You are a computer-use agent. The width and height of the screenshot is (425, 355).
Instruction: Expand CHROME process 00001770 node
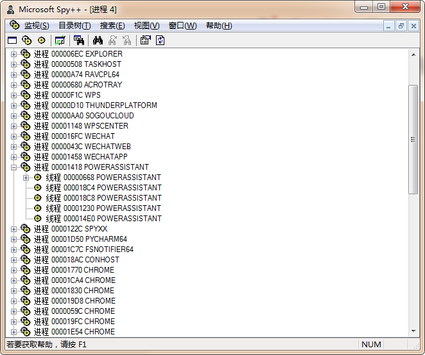pyautogui.click(x=13, y=271)
